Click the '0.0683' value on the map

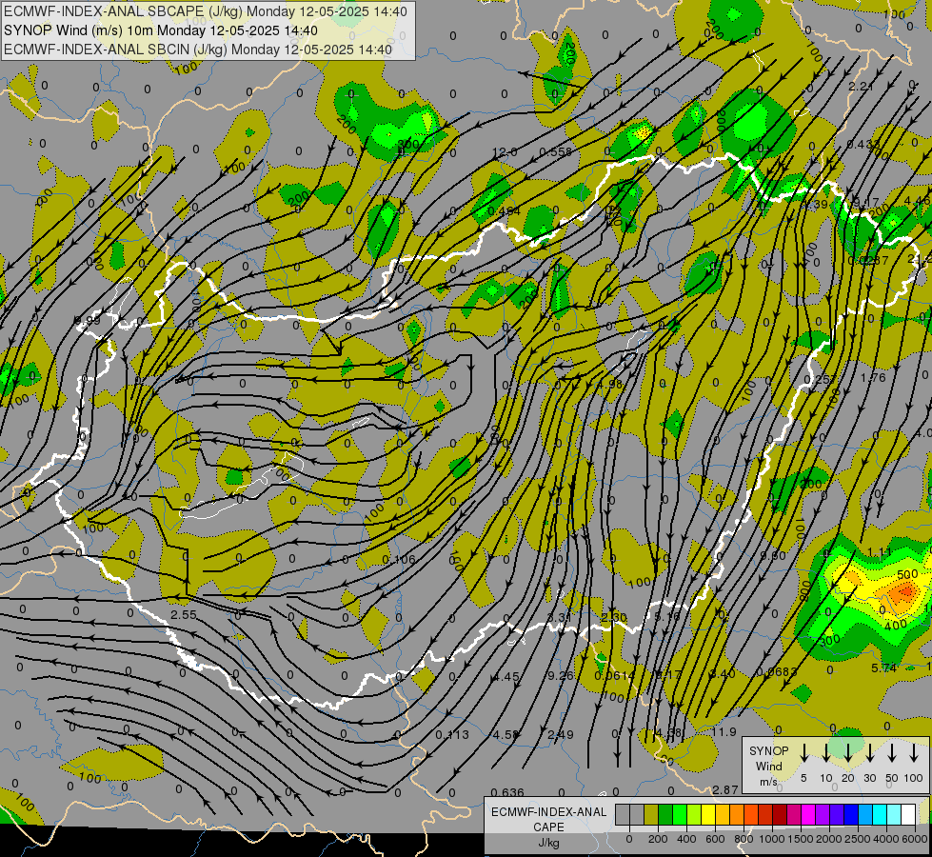tap(777, 672)
